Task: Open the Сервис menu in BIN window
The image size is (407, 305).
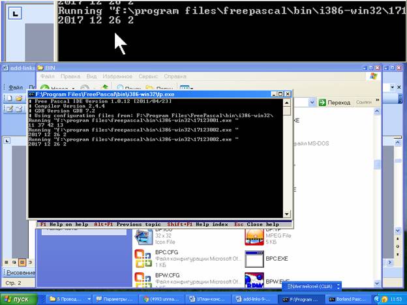Action: pos(148,76)
